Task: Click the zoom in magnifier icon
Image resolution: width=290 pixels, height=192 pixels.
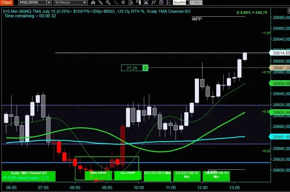Action: [108, 3]
